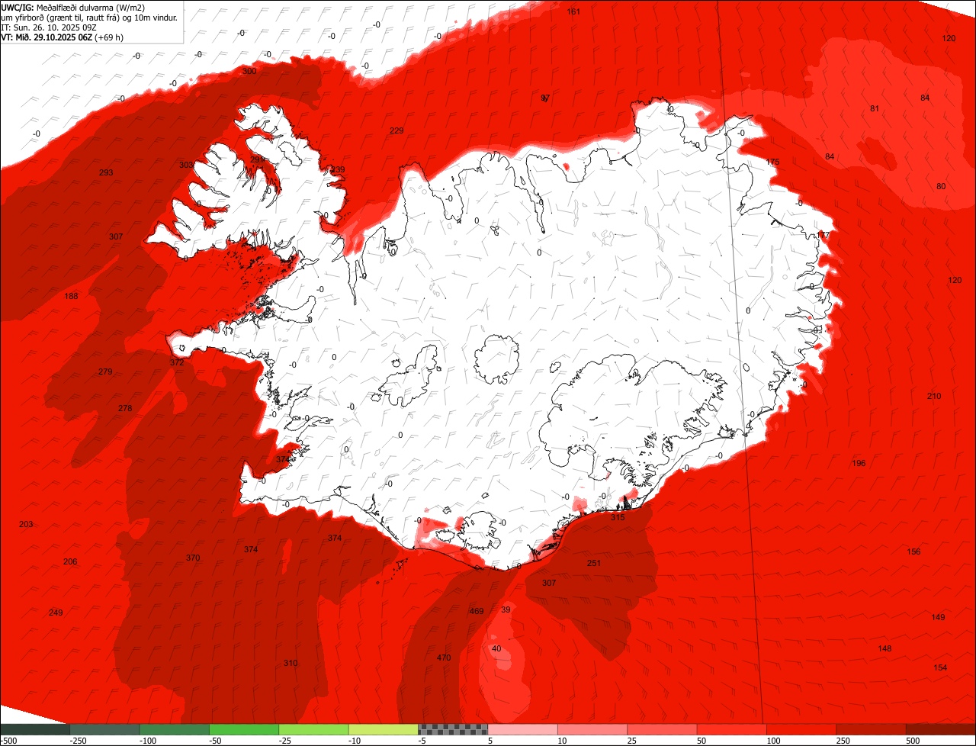976x746 pixels.
Task: Click the map value "251"
Action: (x=594, y=563)
